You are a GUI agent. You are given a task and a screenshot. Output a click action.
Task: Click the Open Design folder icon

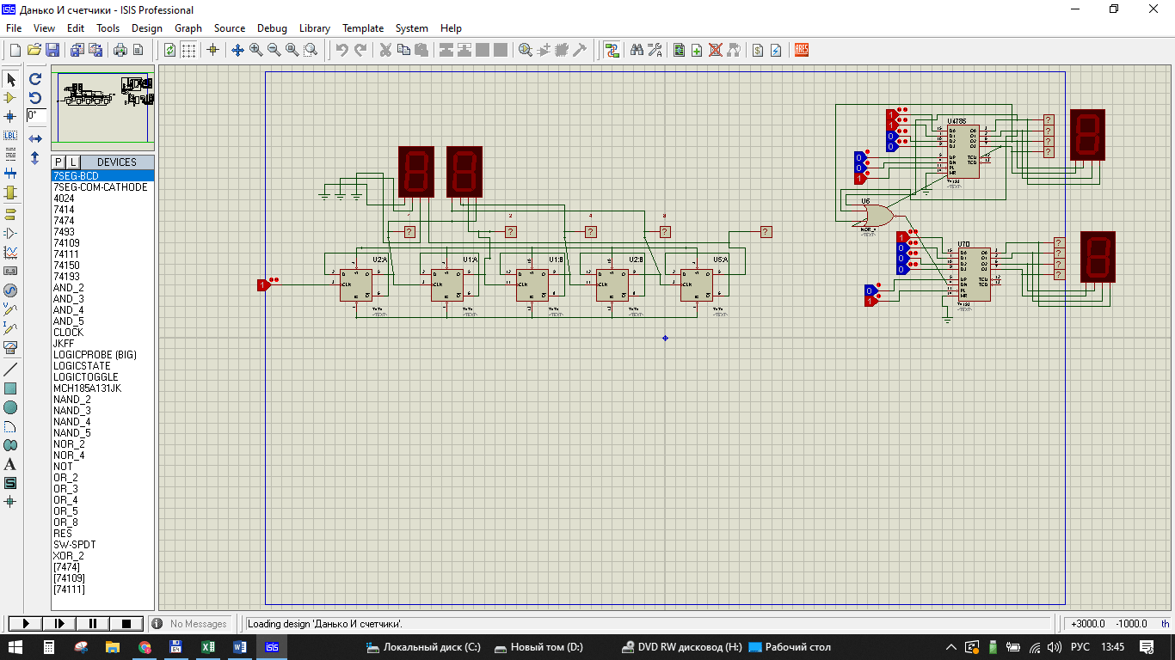coord(34,51)
